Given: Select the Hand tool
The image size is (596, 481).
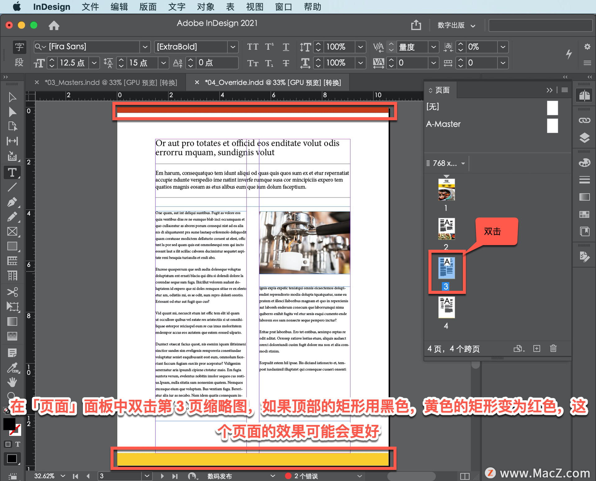Looking at the screenshot, I should tap(12, 382).
